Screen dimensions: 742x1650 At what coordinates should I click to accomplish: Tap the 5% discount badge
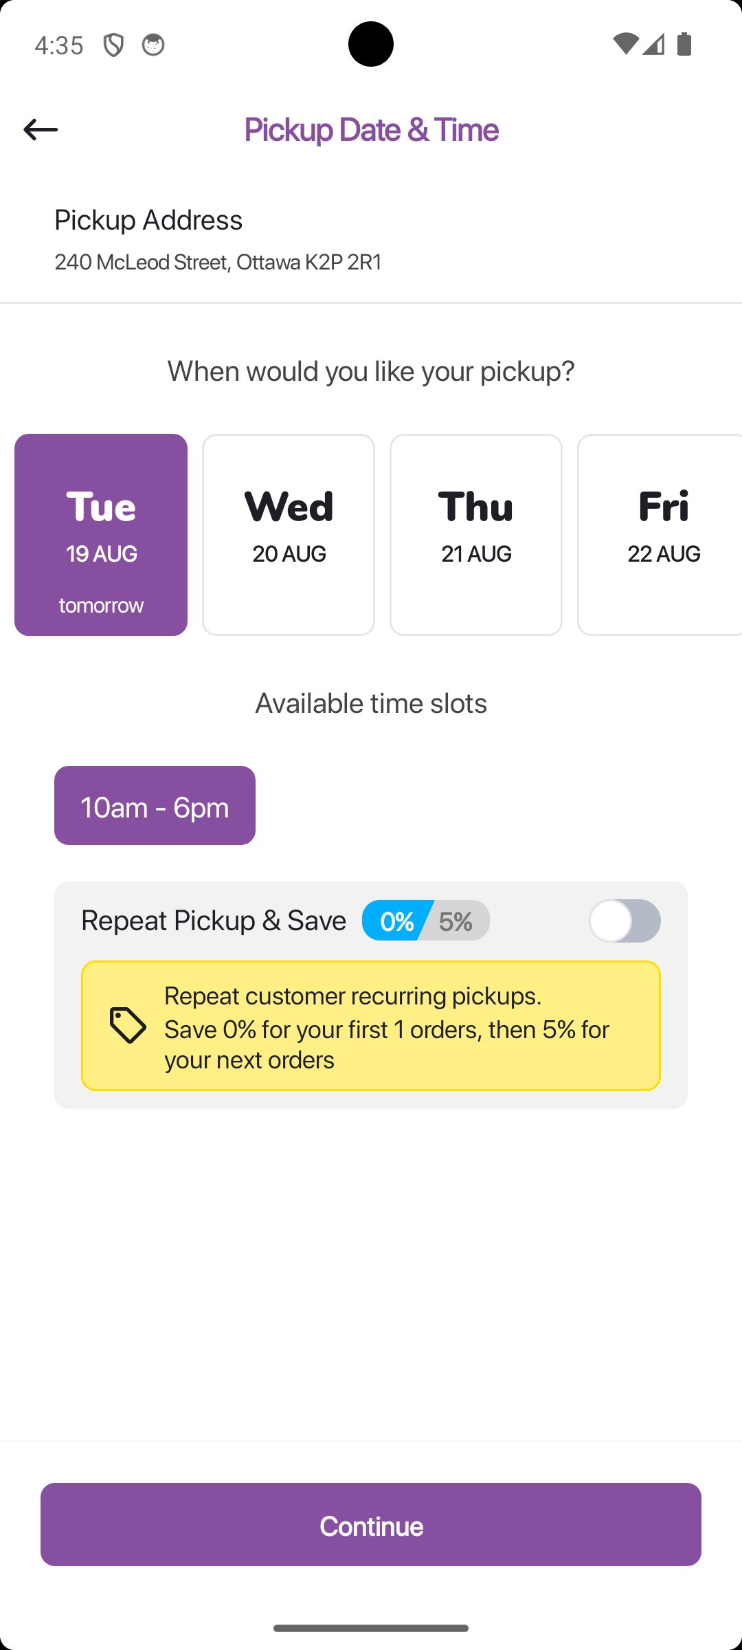[x=457, y=921]
